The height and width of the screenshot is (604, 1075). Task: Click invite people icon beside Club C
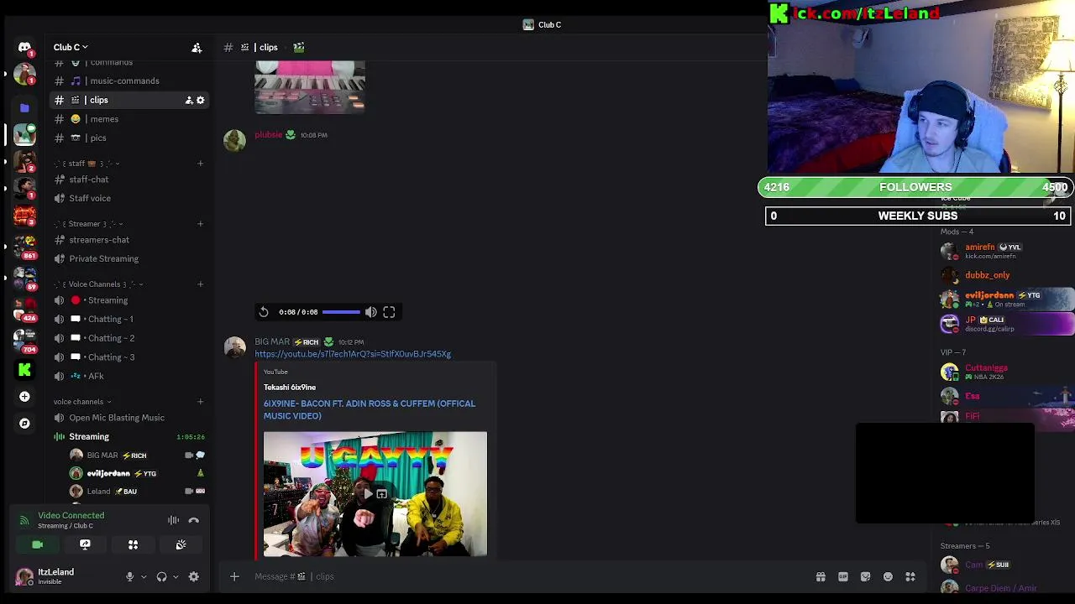[197, 48]
